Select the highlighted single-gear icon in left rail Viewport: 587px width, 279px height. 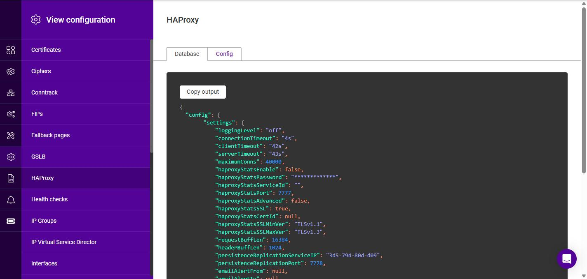(11, 157)
